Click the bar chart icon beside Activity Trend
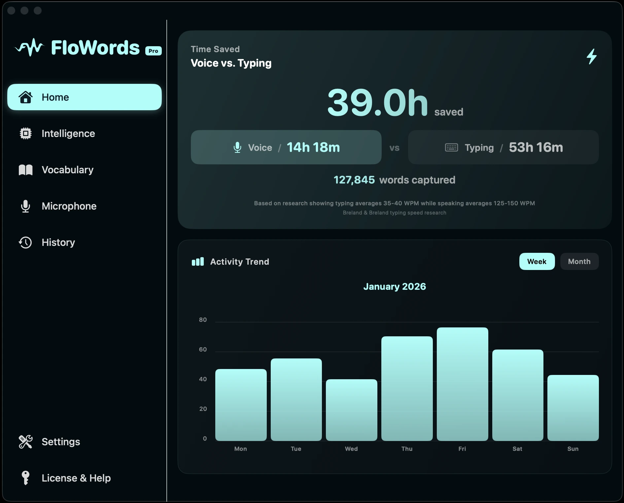This screenshot has height=503, width=624. 198,261
